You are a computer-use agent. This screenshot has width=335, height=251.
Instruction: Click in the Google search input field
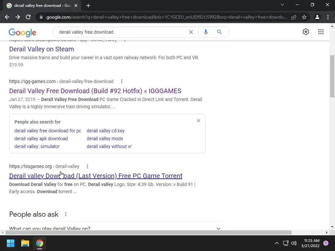[122, 32]
